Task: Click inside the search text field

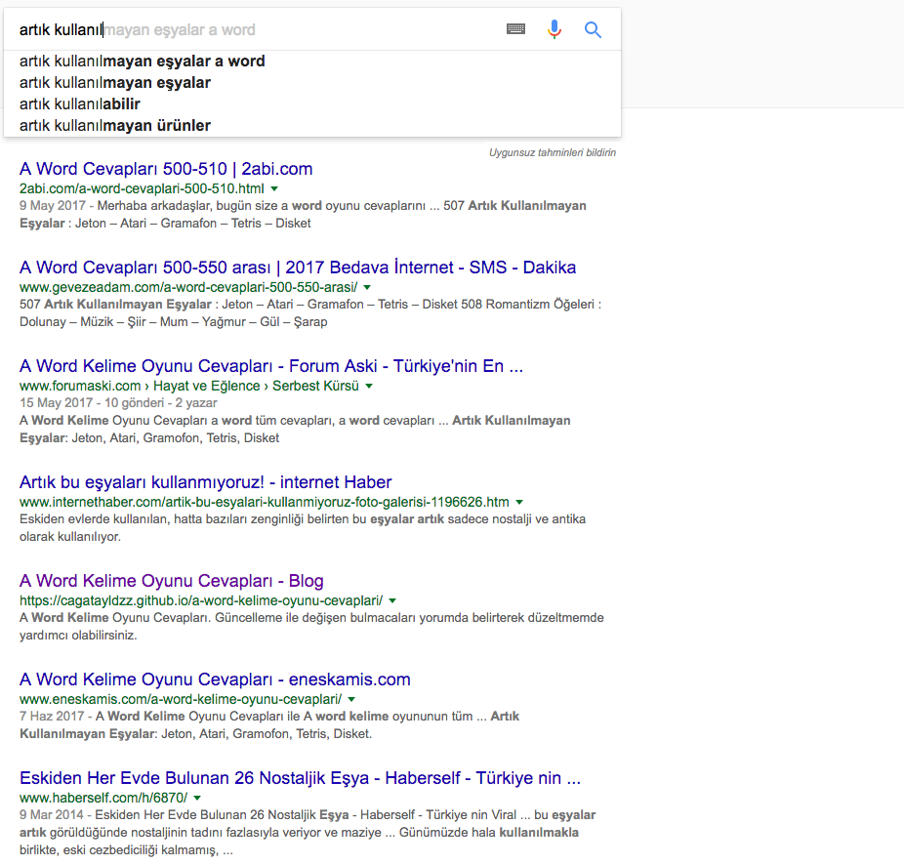Action: coord(254,29)
